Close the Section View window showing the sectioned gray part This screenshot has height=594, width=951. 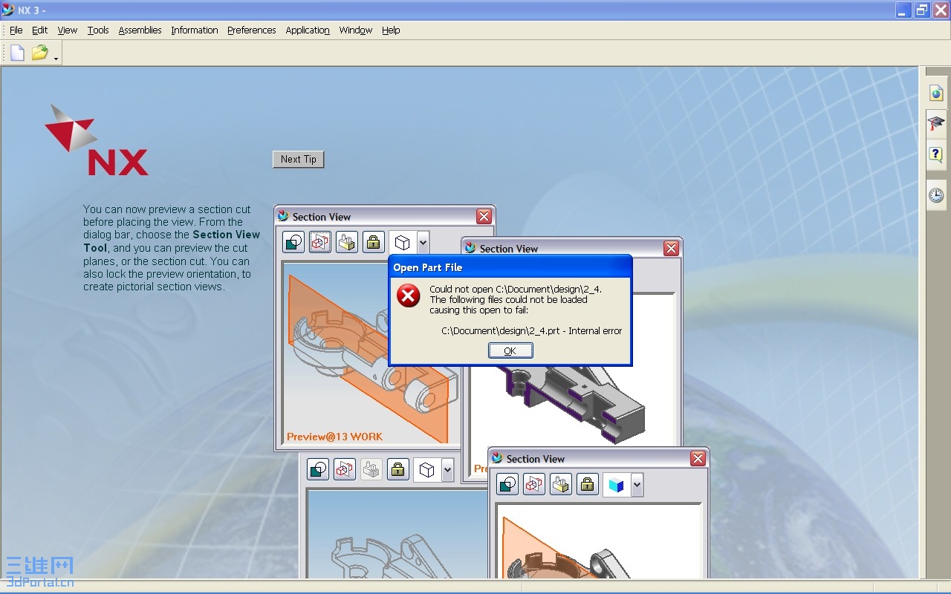671,248
